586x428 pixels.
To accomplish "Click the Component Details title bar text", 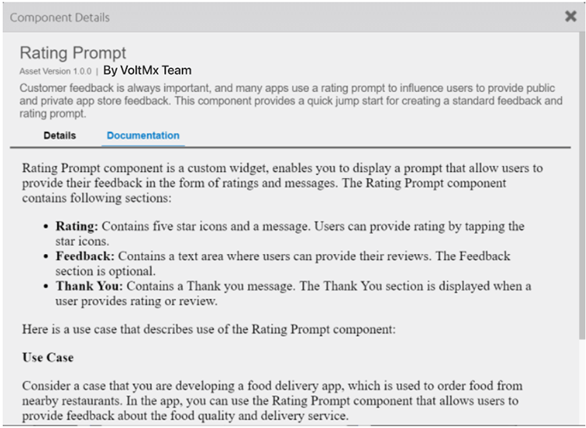I will click(x=59, y=17).
